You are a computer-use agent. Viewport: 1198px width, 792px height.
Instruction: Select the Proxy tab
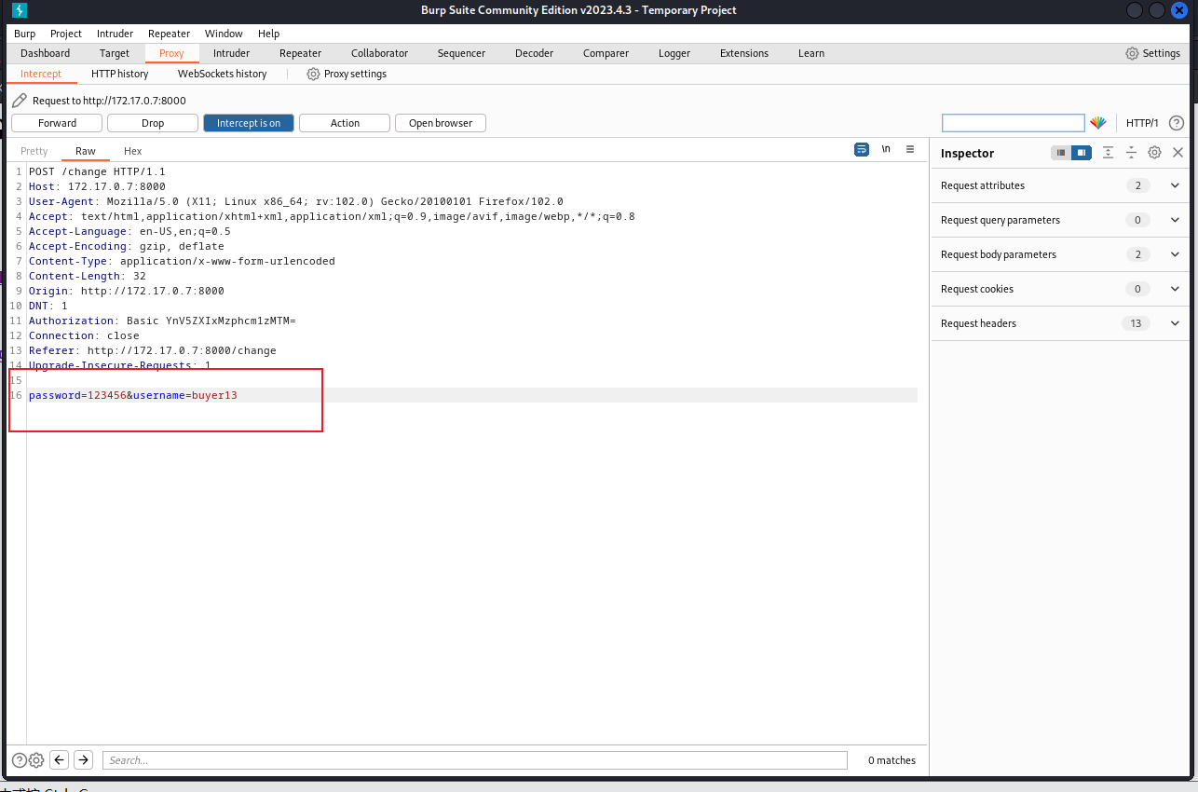click(x=171, y=53)
